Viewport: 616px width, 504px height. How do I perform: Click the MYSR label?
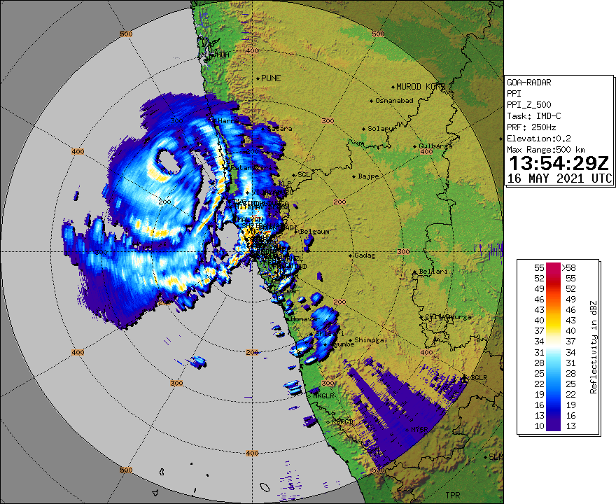coord(419,430)
